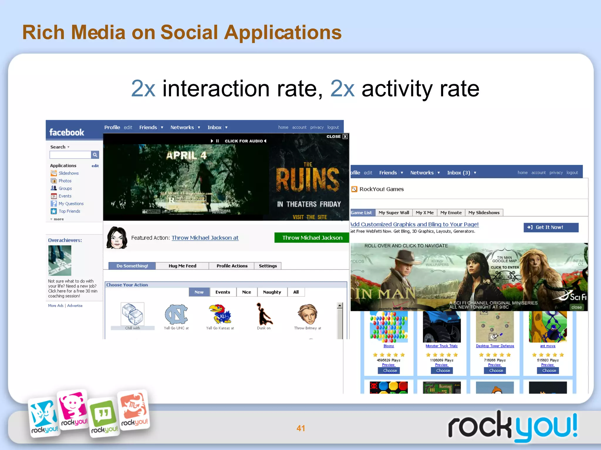
Task: Click the Get It Now! button
Action: [x=551, y=227]
